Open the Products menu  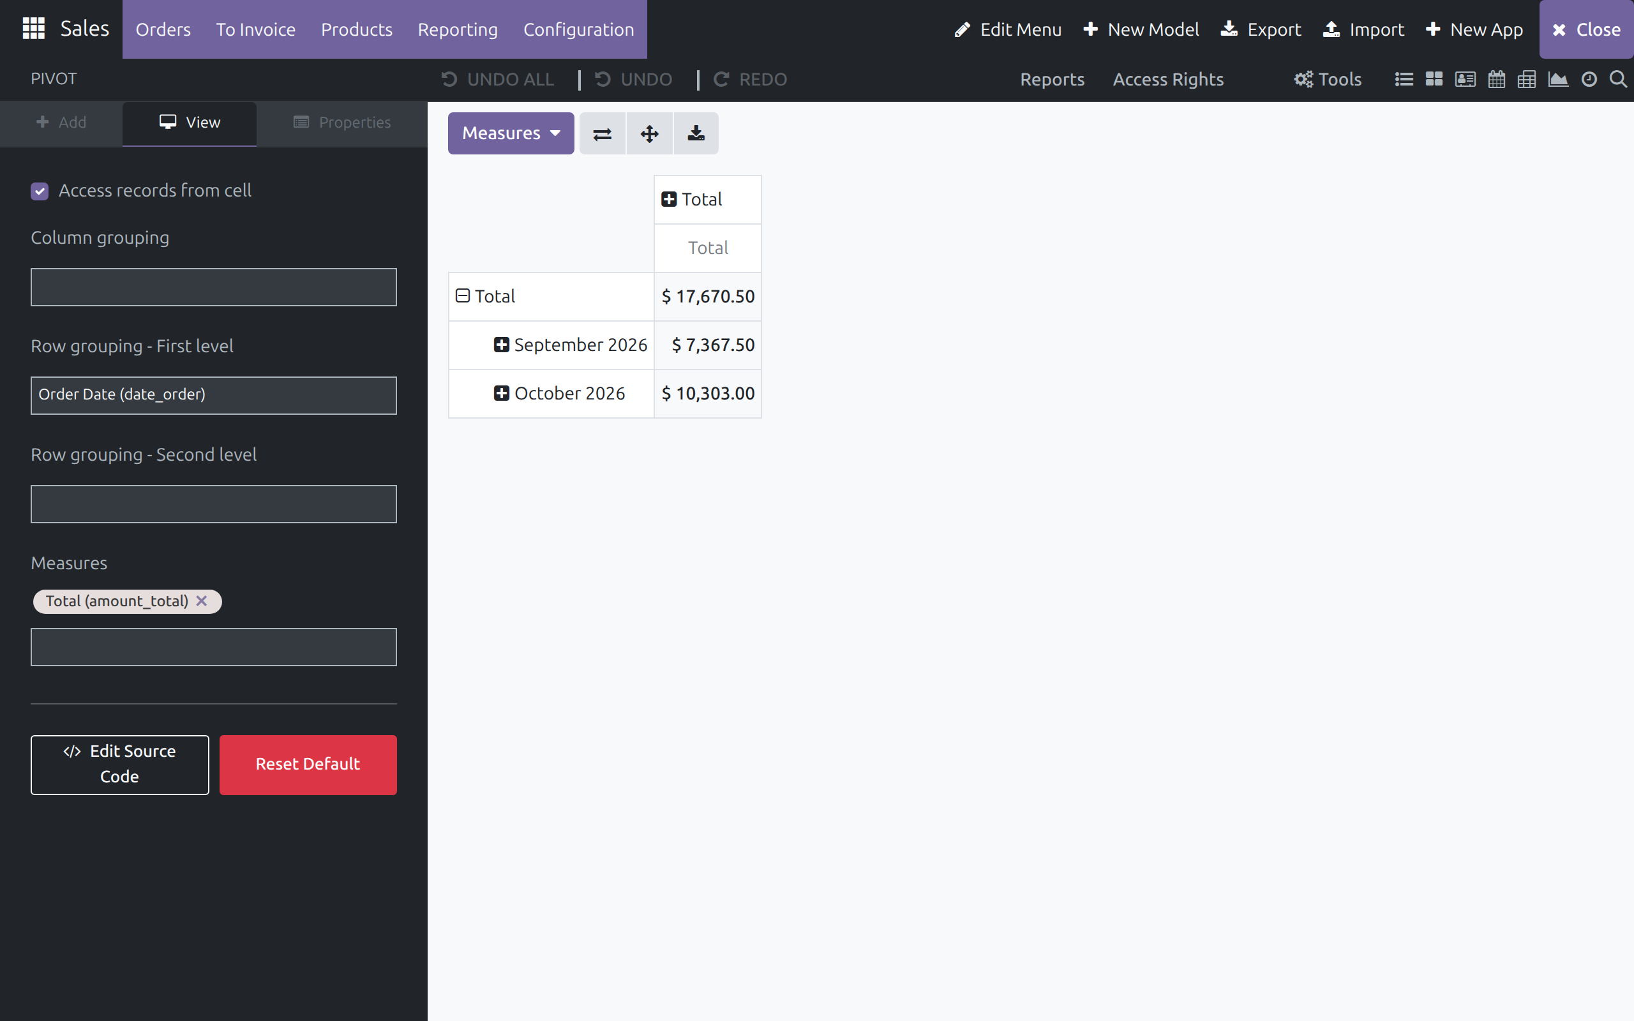click(357, 30)
